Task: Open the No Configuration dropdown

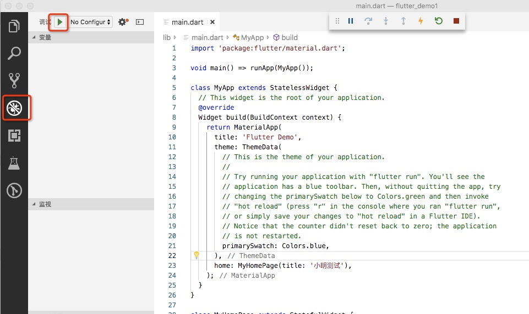Action: pyautogui.click(x=90, y=22)
